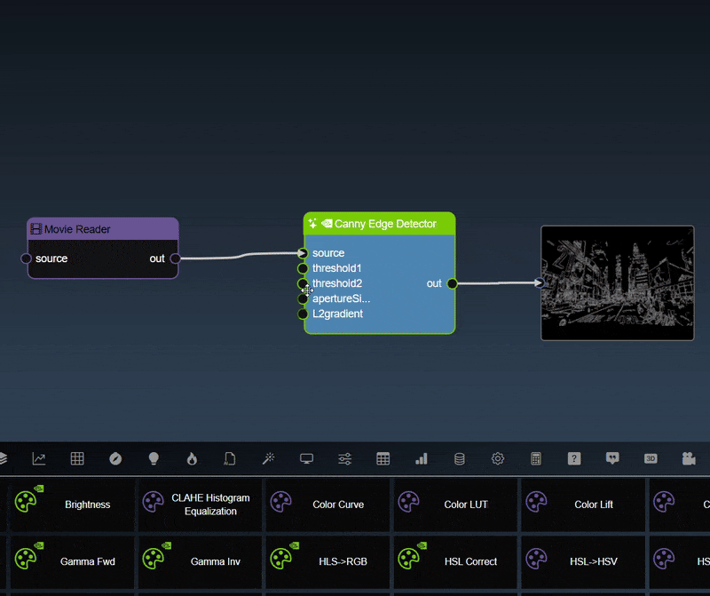Add the Brightness node from palette
Image resolution: width=710 pixels, height=596 pixels.
point(71,505)
